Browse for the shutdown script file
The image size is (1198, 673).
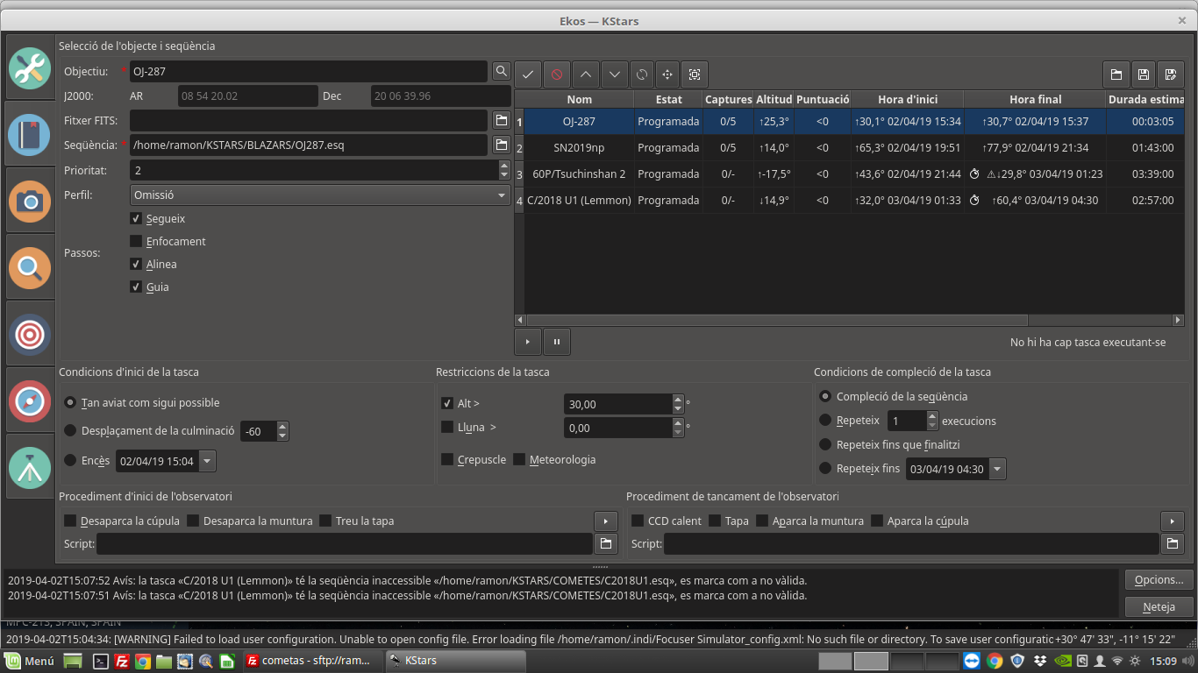1173,543
